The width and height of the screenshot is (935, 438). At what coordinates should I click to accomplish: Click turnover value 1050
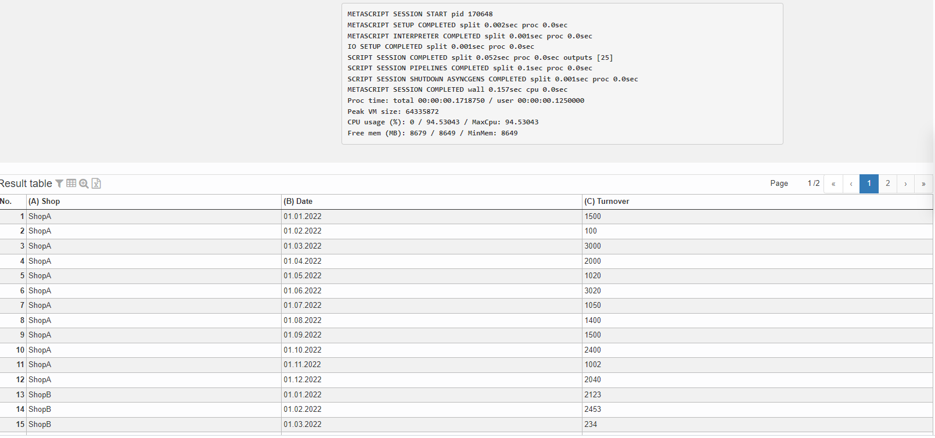click(x=593, y=306)
